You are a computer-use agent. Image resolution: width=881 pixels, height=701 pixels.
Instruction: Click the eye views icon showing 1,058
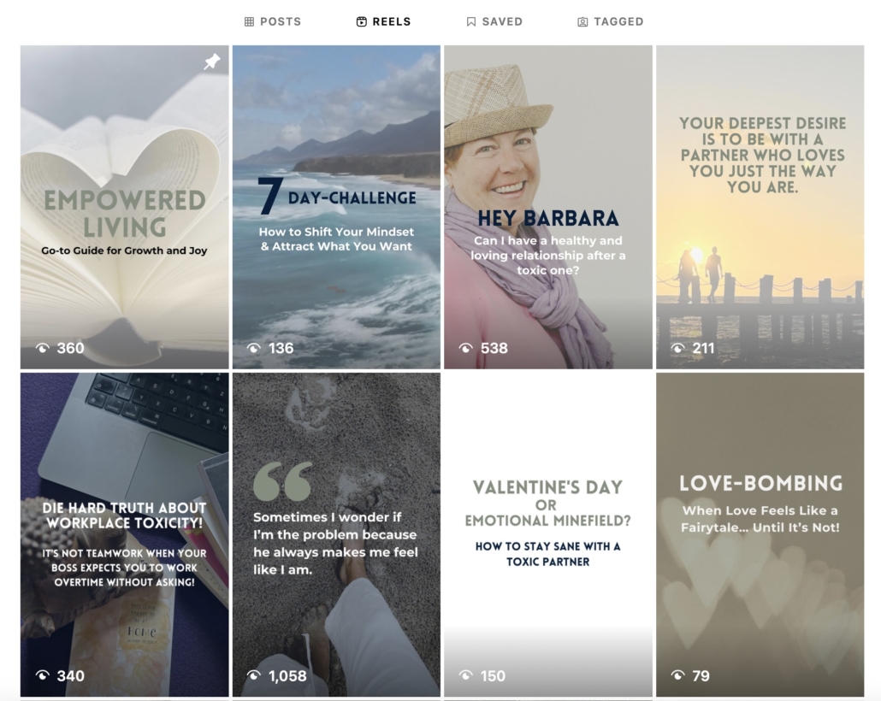[x=254, y=675]
